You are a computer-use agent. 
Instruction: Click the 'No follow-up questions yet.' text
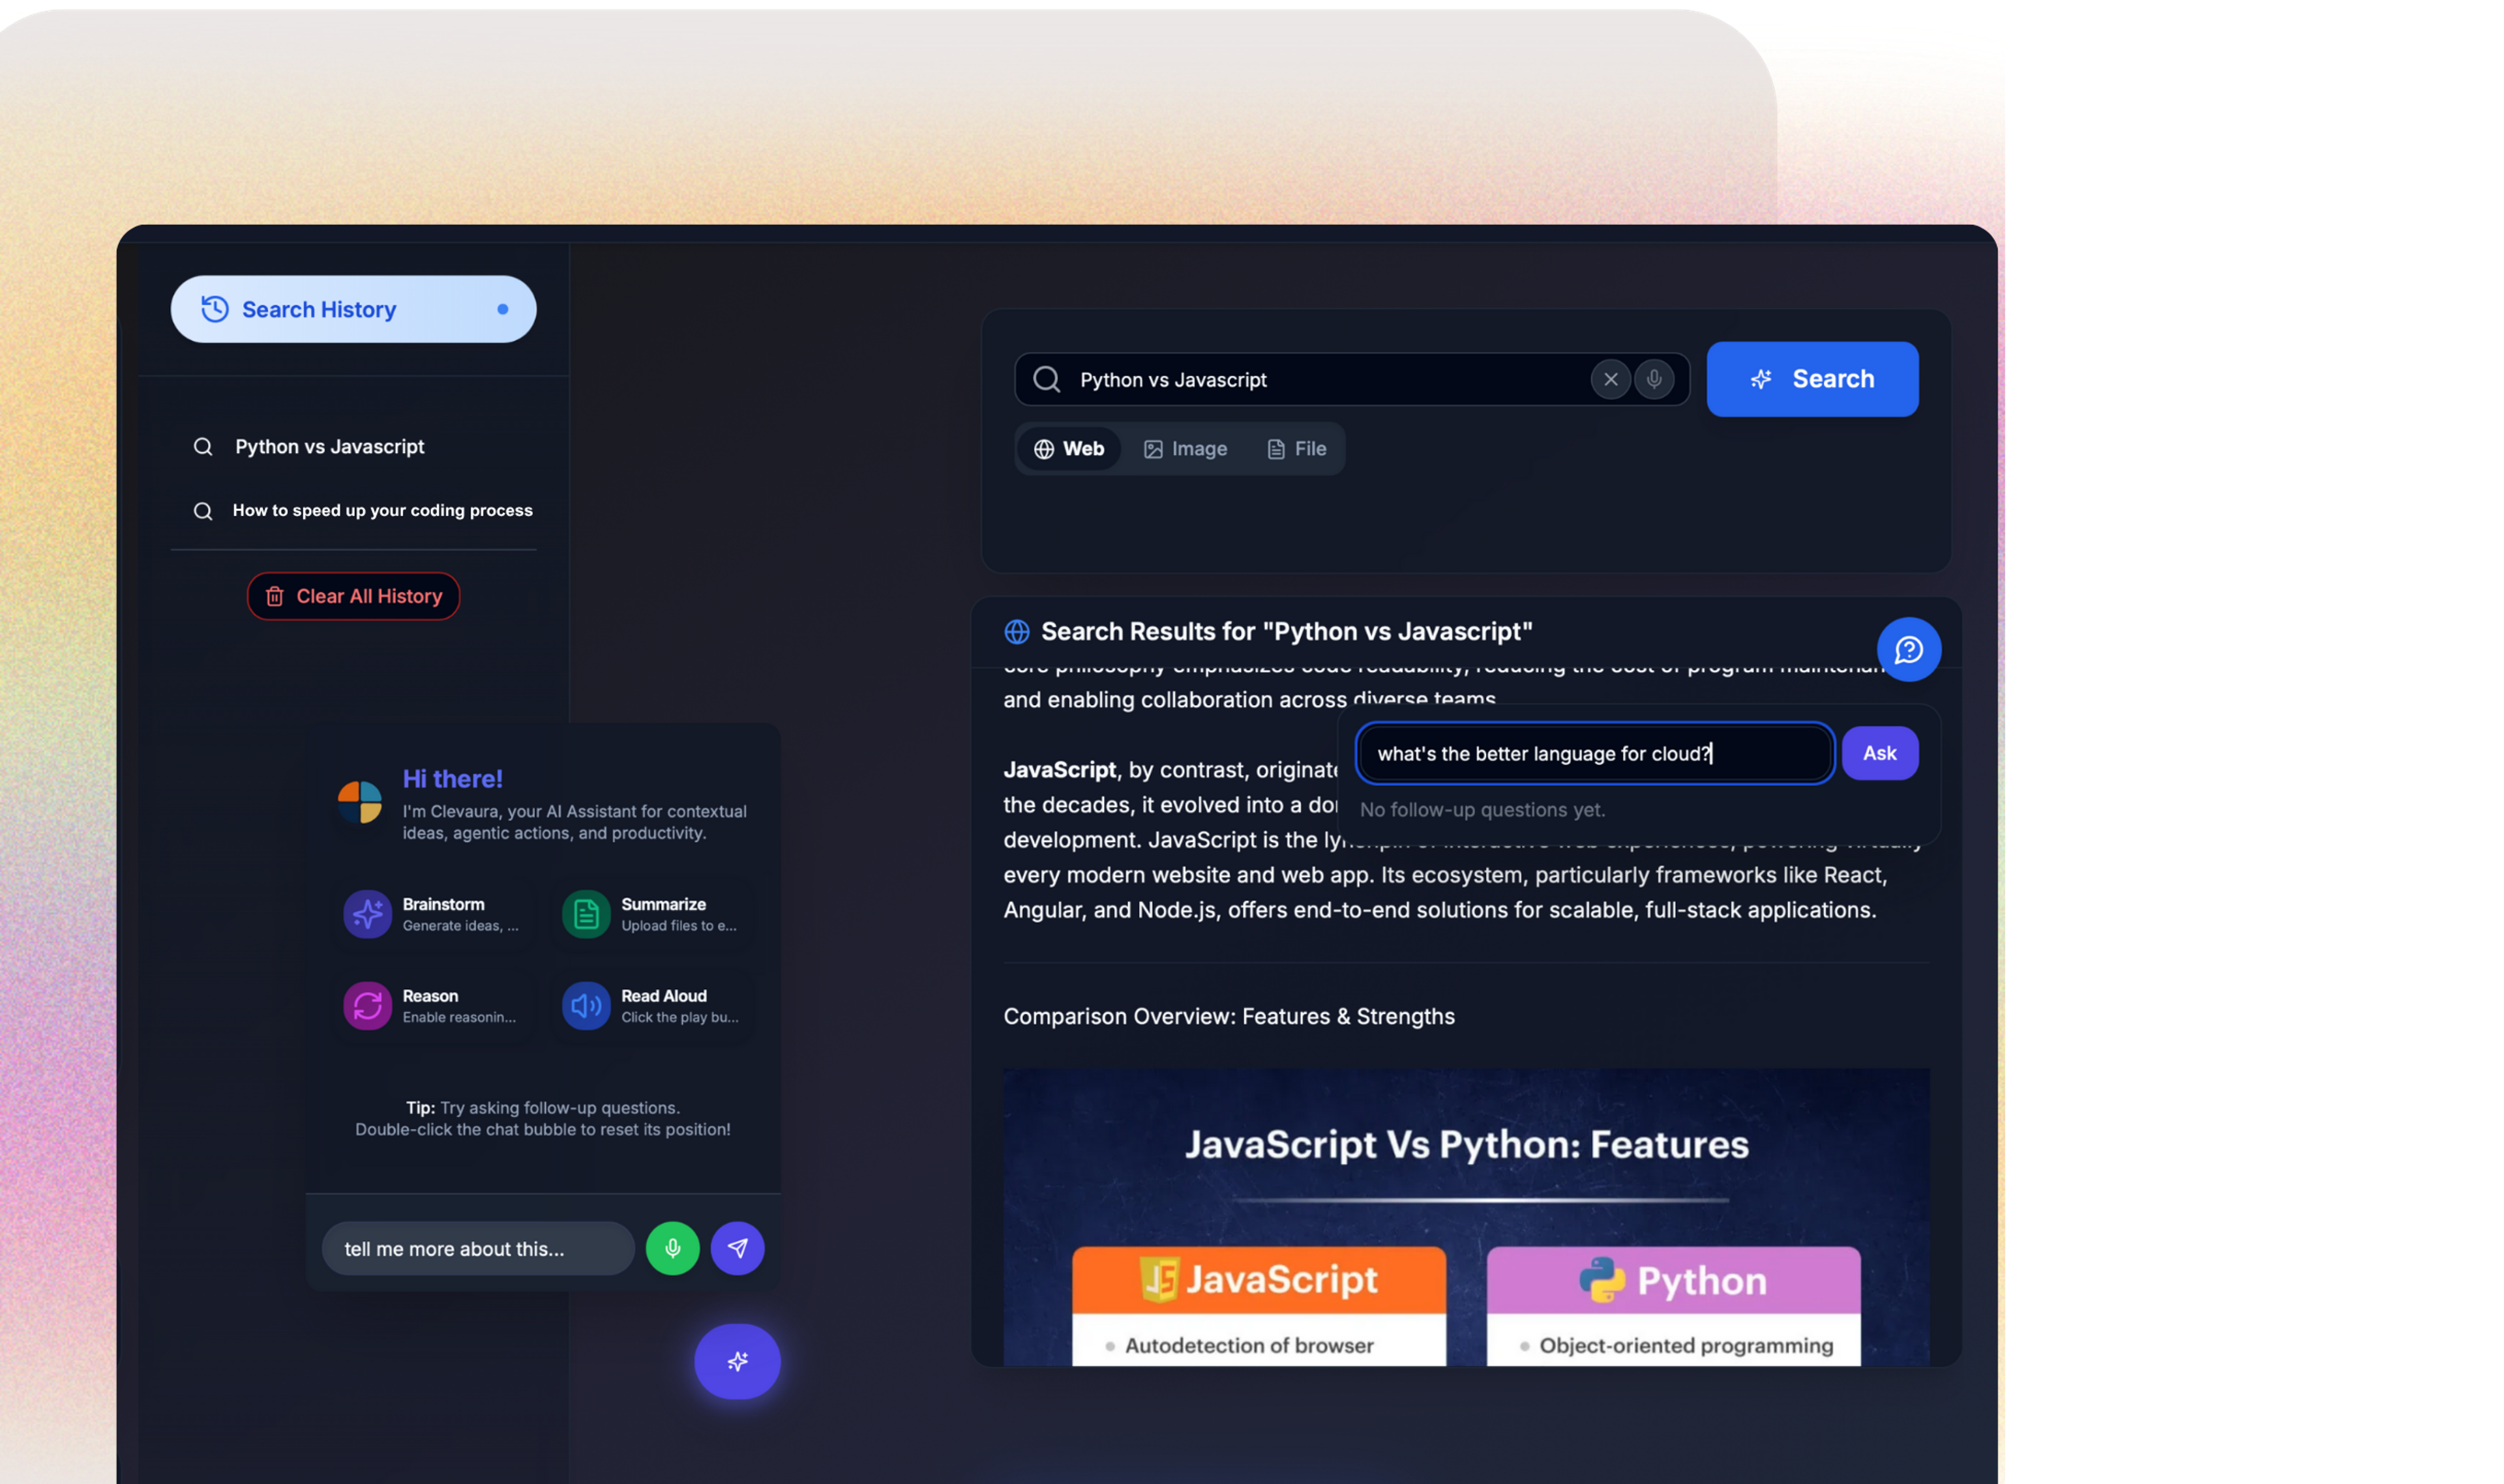[1482, 810]
